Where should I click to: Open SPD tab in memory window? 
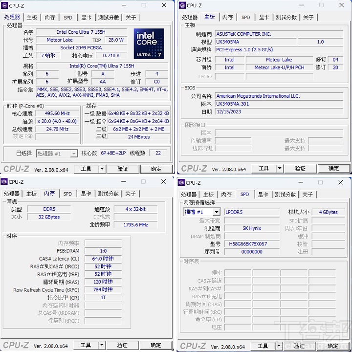67,194
